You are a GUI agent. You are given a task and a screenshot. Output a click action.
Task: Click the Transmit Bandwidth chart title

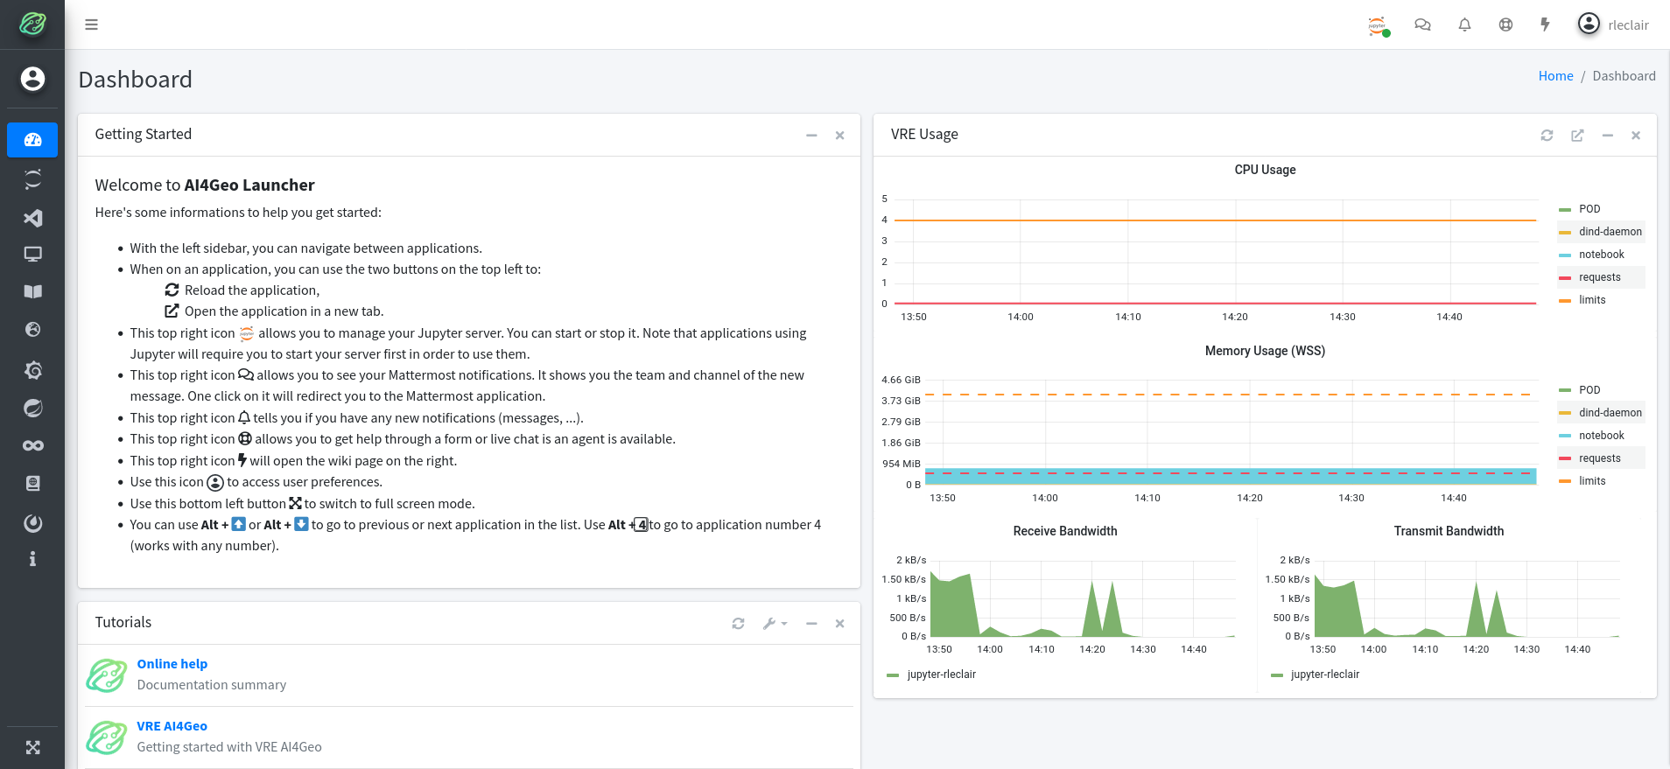(1449, 531)
